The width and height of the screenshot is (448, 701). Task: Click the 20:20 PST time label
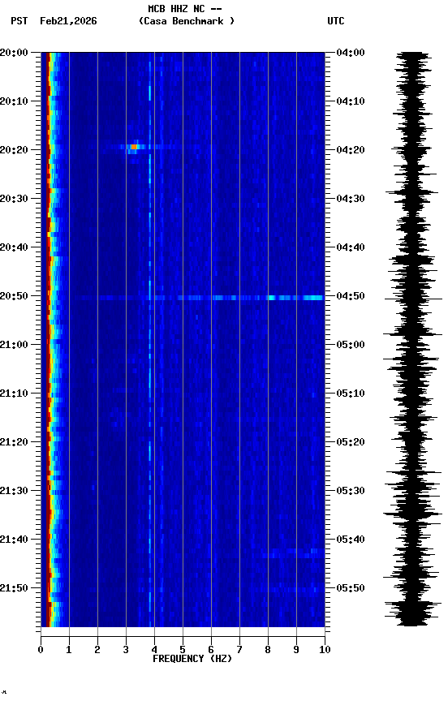[14, 150]
